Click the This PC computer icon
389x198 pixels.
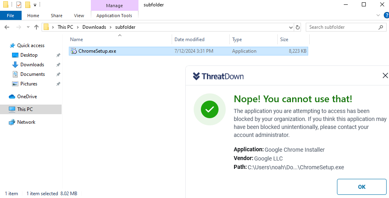[x=12, y=109]
